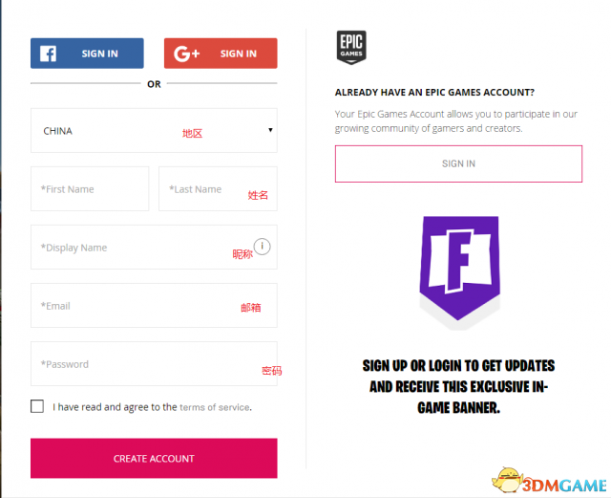Select the Email input field
611x498 pixels.
click(154, 306)
